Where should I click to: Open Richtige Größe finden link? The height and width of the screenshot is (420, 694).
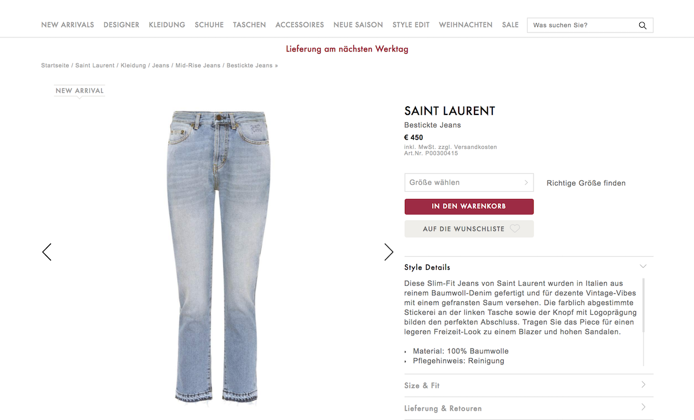coord(586,183)
